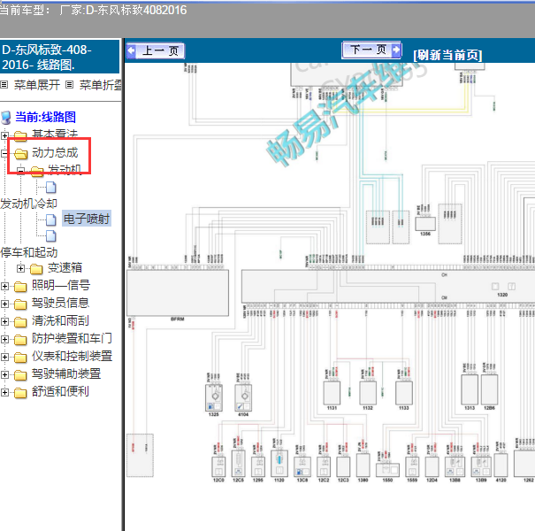Open the 发动机冷却 diagram entry
Screen dimensions: 535x531
tap(28, 204)
